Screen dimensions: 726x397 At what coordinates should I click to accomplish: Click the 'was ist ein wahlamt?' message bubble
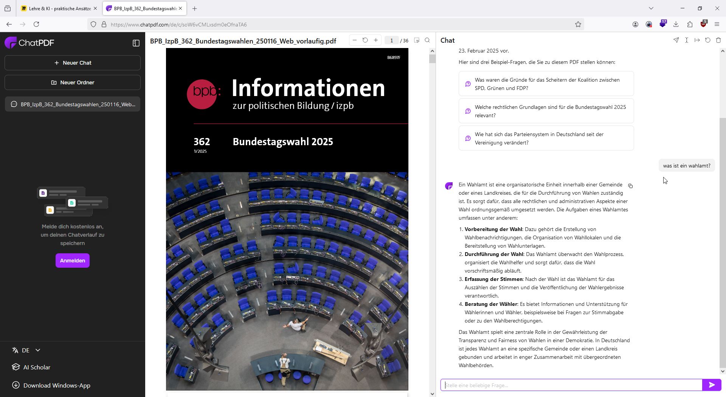[x=687, y=166]
